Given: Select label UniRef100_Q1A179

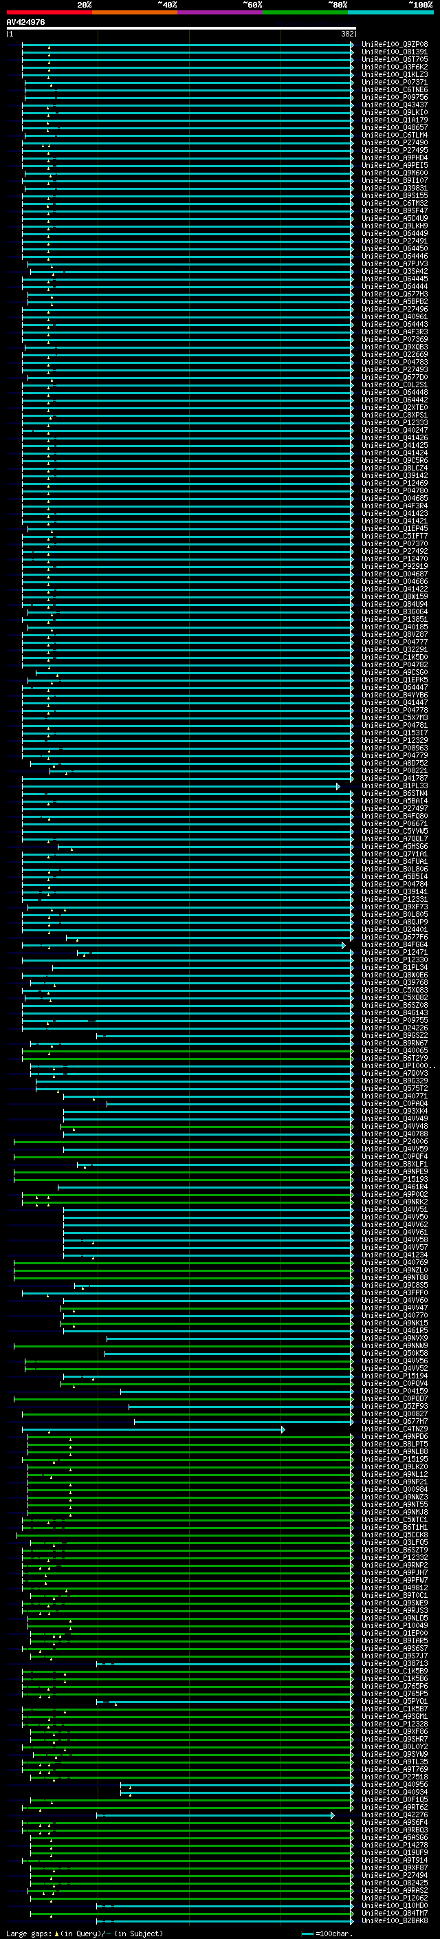Looking at the screenshot, I should pos(395,120).
